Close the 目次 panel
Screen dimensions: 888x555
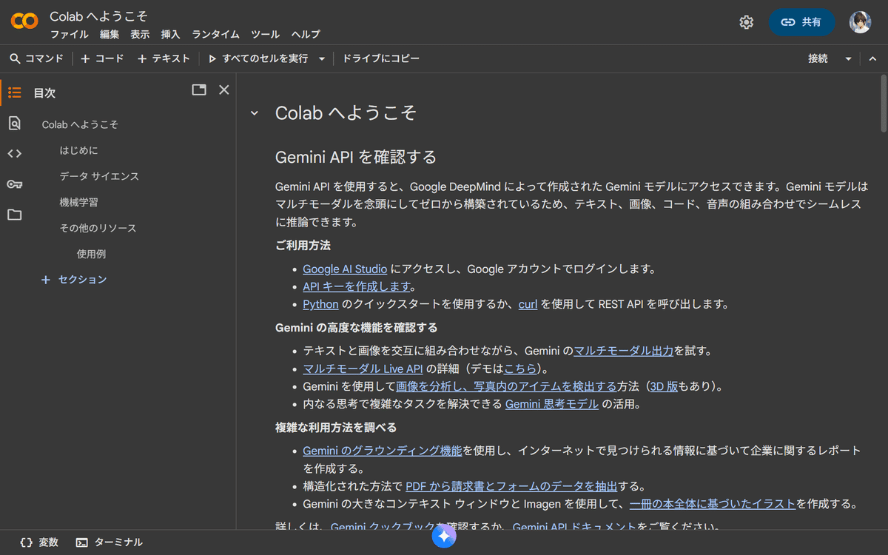(224, 90)
